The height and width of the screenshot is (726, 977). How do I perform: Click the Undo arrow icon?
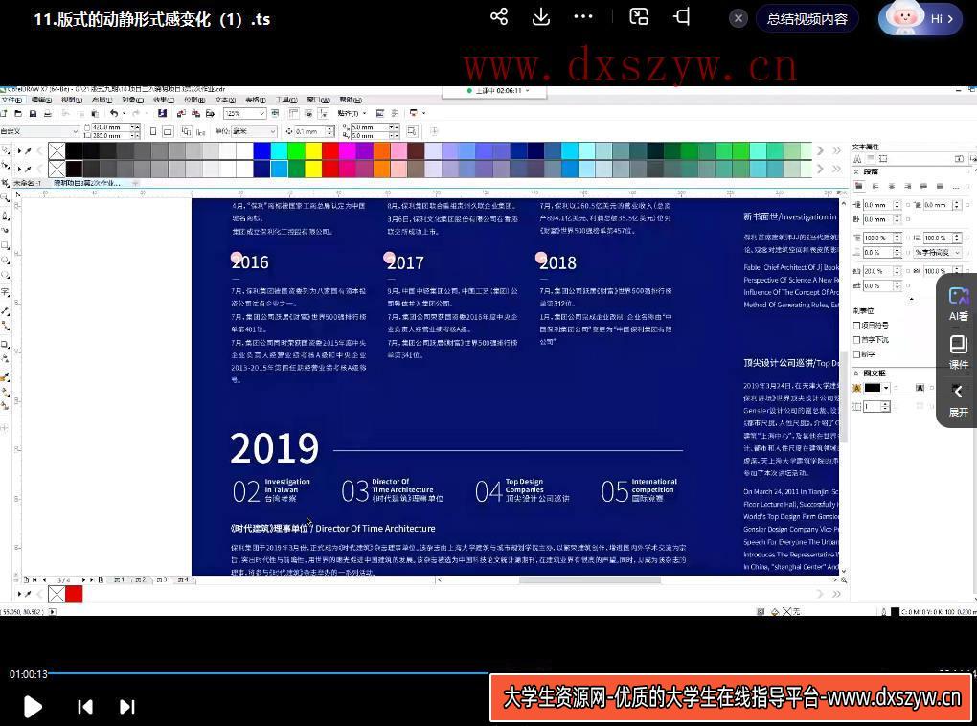(x=113, y=113)
